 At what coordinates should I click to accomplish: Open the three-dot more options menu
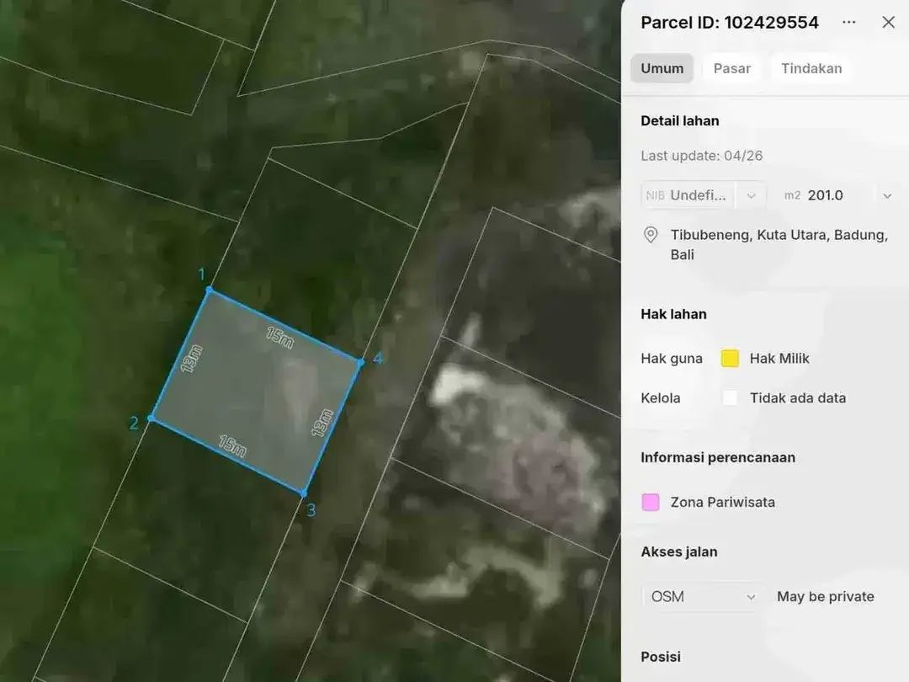[x=848, y=22]
